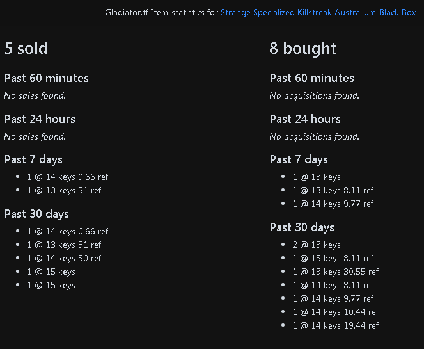This screenshot has width=424, height=349.
Task: Click the "1 @ 14 keys 19.44 ref" entry
Action: [336, 325]
